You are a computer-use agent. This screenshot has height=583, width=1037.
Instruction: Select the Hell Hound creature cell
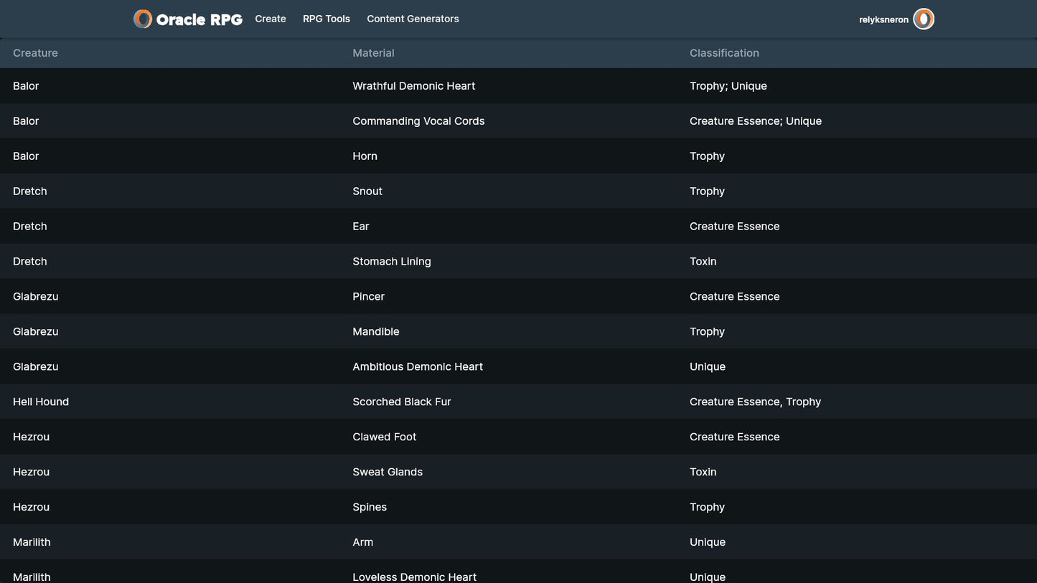[41, 402]
